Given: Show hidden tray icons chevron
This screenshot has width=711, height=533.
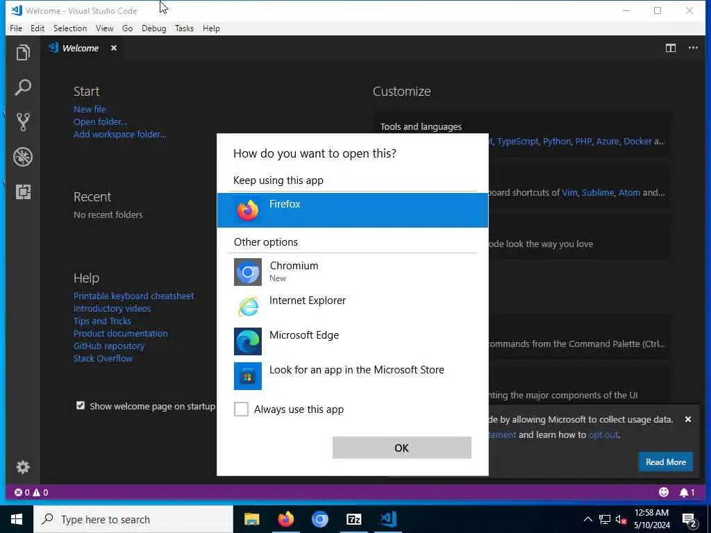Looking at the screenshot, I should coord(587,519).
